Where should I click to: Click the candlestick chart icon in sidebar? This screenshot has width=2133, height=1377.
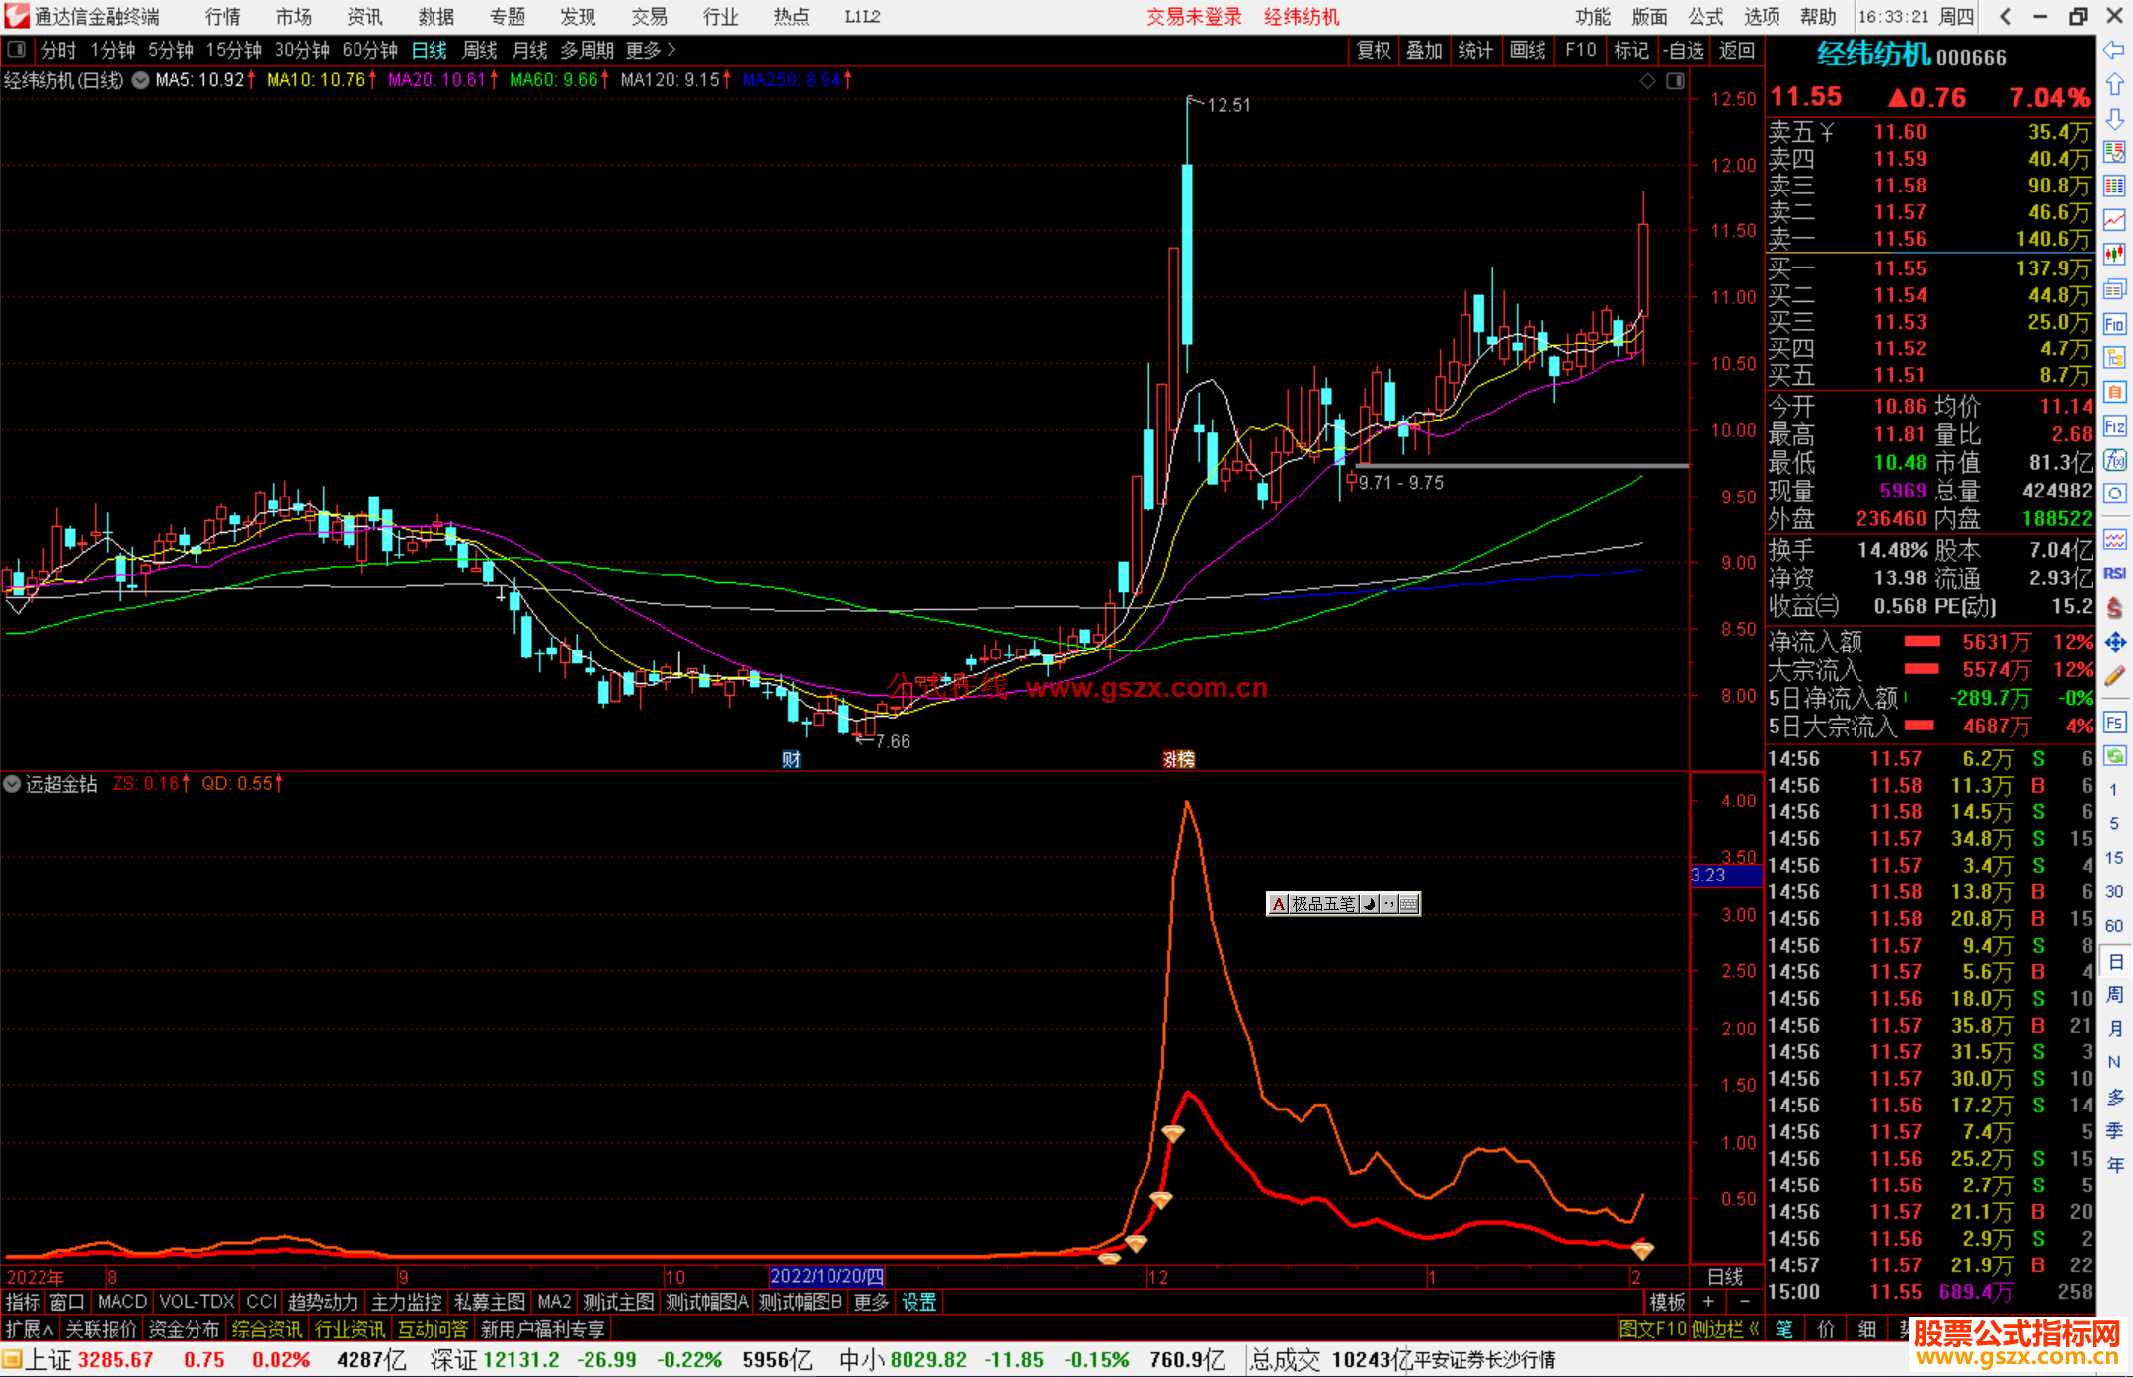[2114, 254]
